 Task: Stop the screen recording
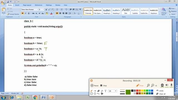point(103,86)
